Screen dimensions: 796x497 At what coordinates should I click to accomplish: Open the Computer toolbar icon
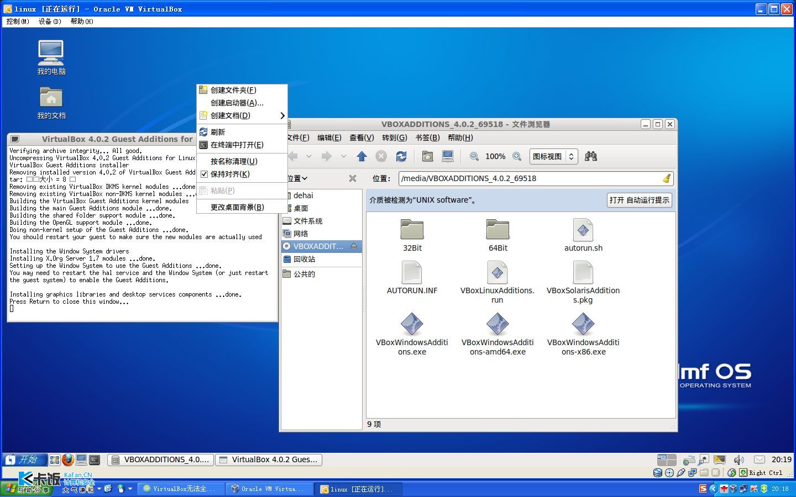pyautogui.click(x=448, y=157)
